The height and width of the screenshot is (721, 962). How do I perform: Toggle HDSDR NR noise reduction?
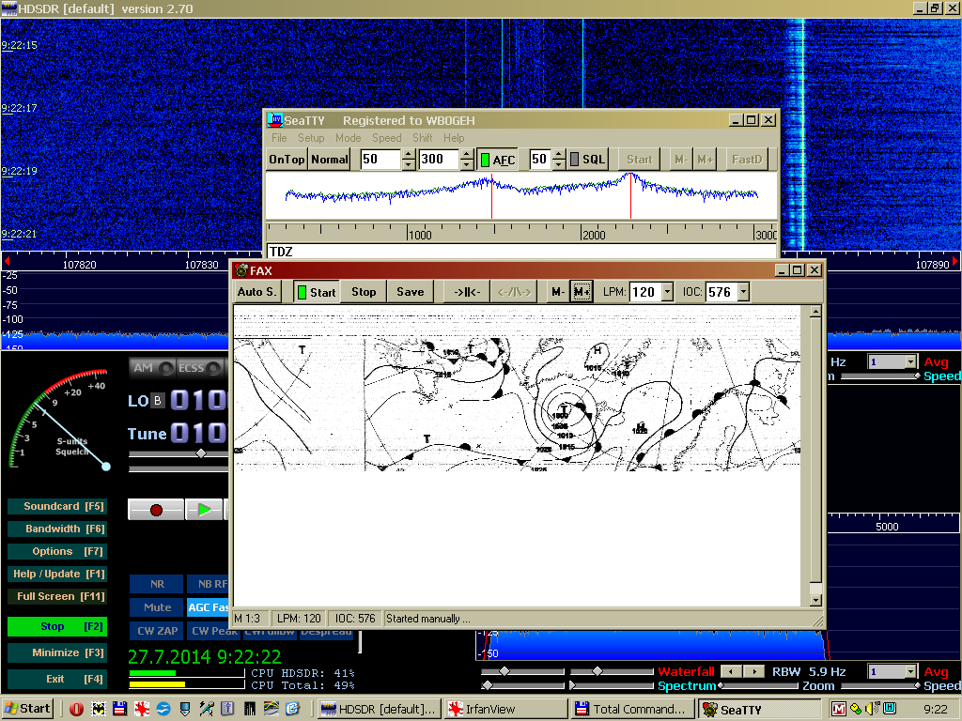(157, 584)
